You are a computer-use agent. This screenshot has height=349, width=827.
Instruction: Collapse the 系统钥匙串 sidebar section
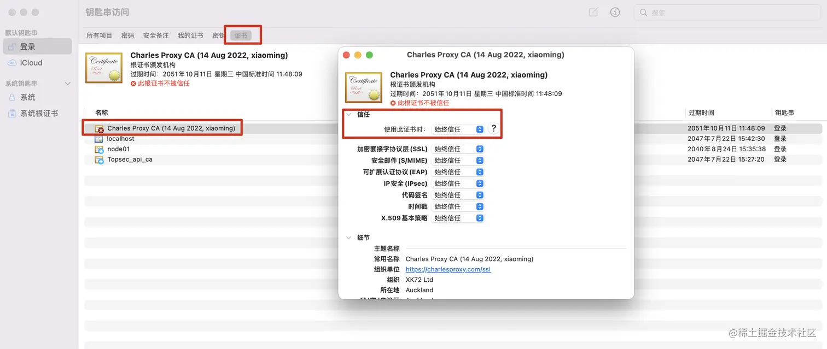[x=68, y=84]
